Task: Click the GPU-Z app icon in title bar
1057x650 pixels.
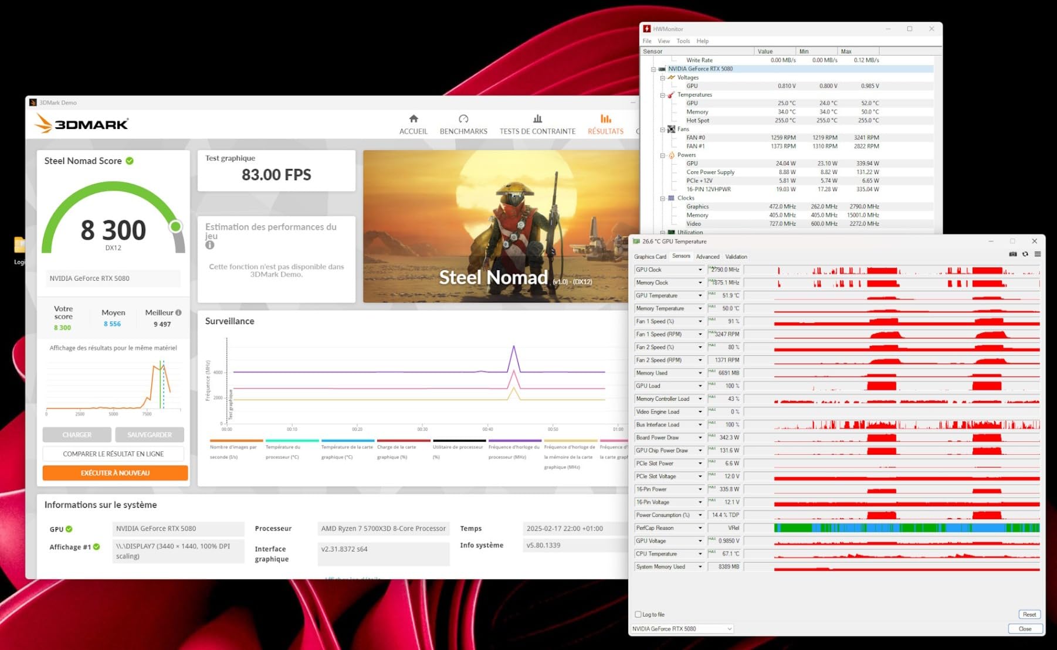Action: tap(636, 241)
